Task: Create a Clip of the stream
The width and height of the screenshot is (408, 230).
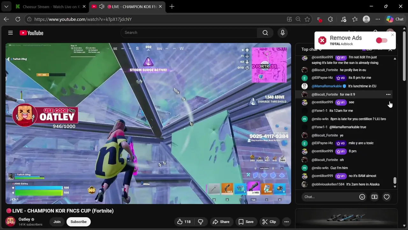Action: pos(269,222)
